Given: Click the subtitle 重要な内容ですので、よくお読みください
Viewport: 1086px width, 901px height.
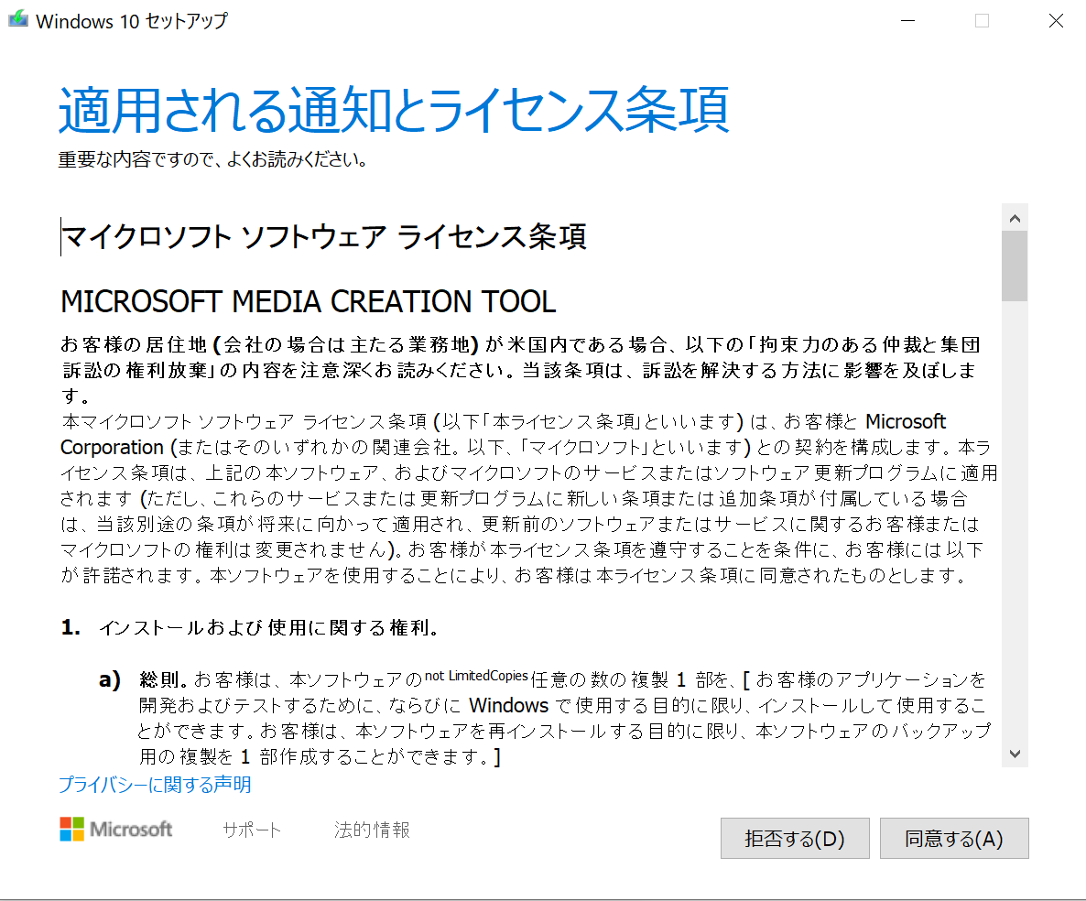Looking at the screenshot, I should [212, 159].
